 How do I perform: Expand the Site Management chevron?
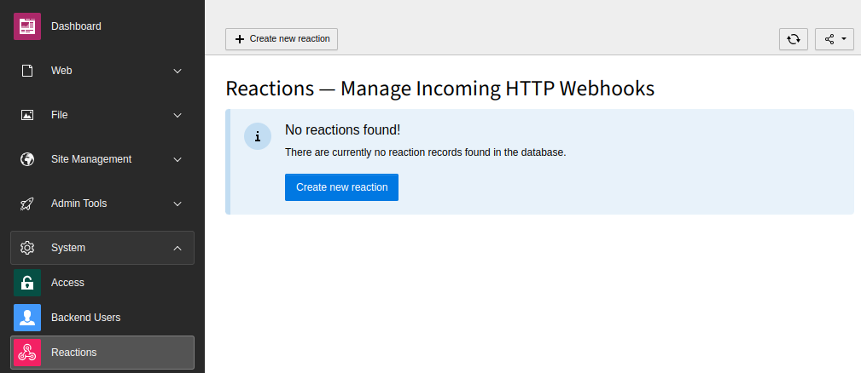click(x=177, y=159)
